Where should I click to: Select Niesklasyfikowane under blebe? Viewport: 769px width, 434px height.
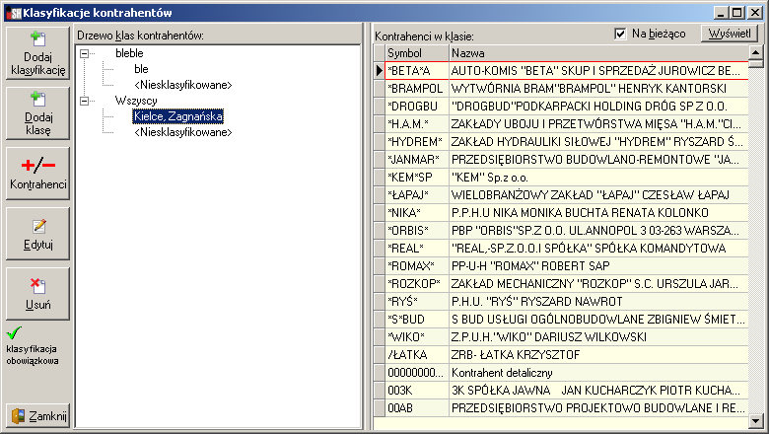tap(183, 85)
